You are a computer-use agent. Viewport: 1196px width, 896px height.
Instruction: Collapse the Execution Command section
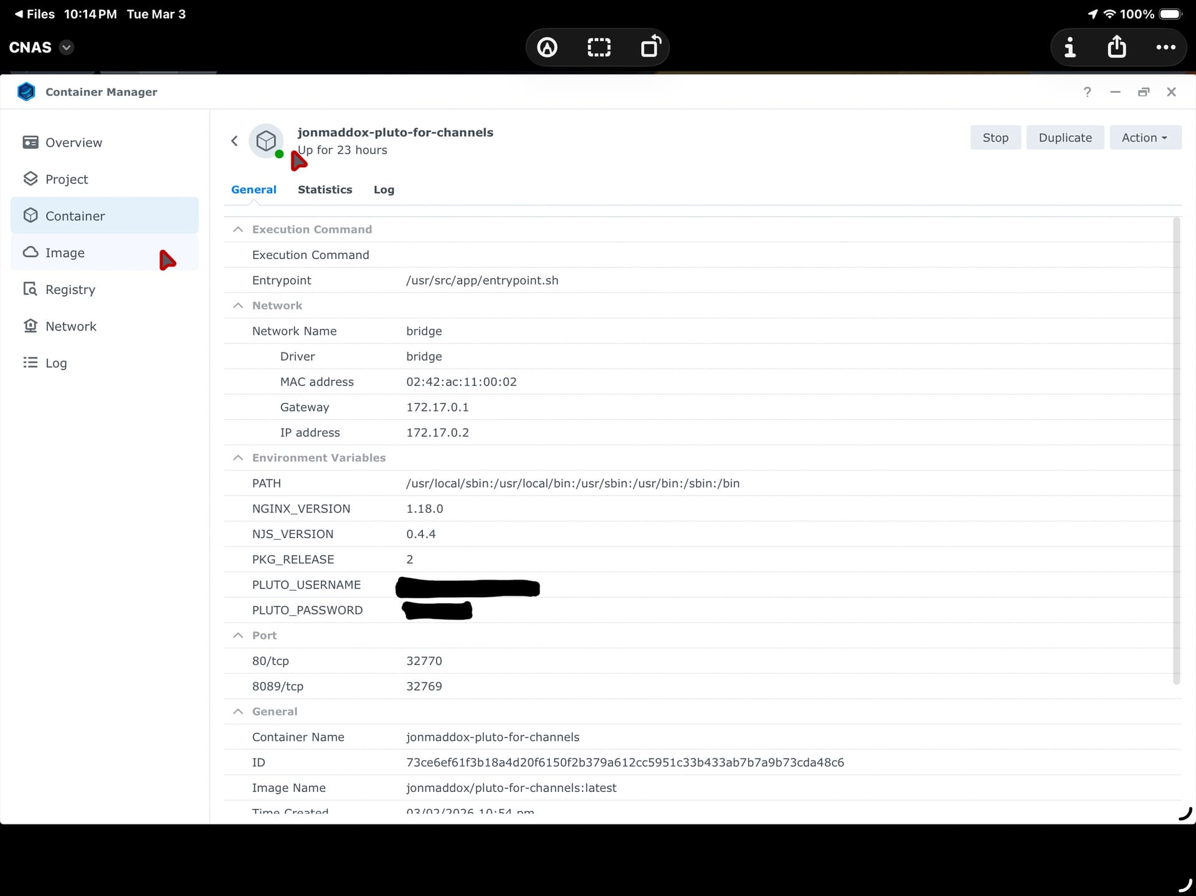pyautogui.click(x=238, y=230)
